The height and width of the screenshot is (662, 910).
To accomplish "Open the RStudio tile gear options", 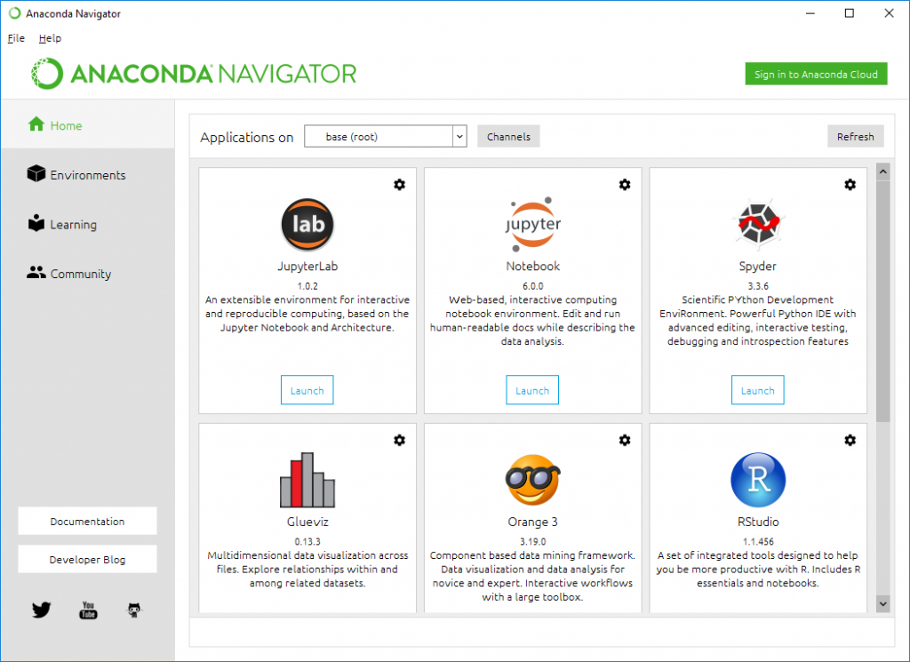I will point(850,440).
